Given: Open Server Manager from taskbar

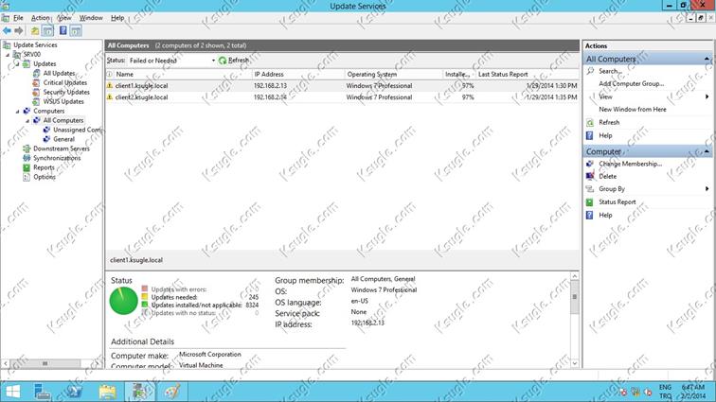Looking at the screenshot, I should point(43,392).
